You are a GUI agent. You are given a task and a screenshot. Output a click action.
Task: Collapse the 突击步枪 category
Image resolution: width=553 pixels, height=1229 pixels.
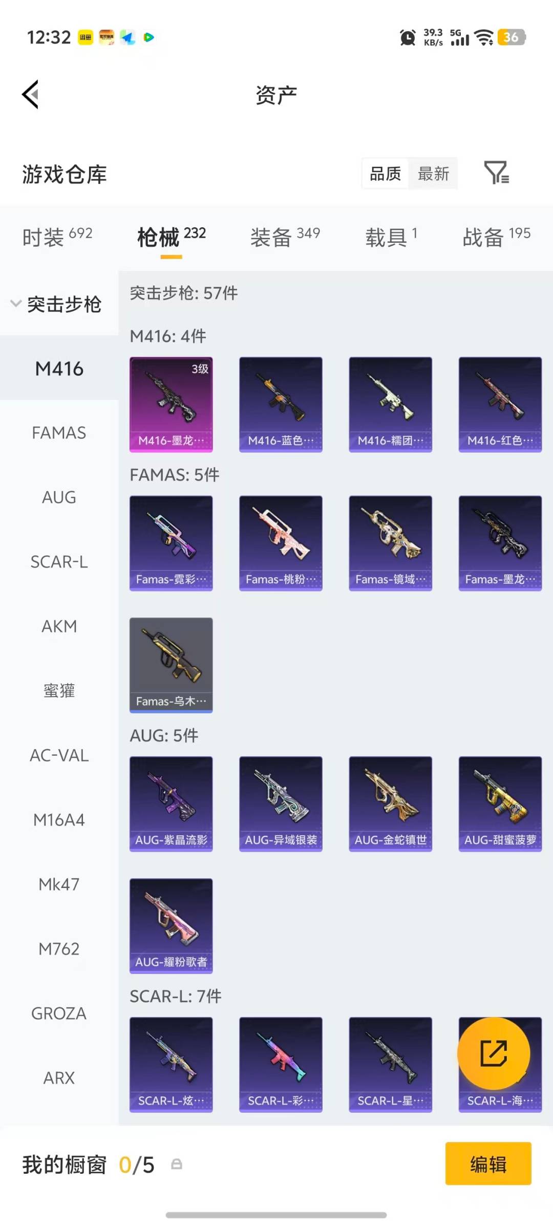tap(56, 304)
